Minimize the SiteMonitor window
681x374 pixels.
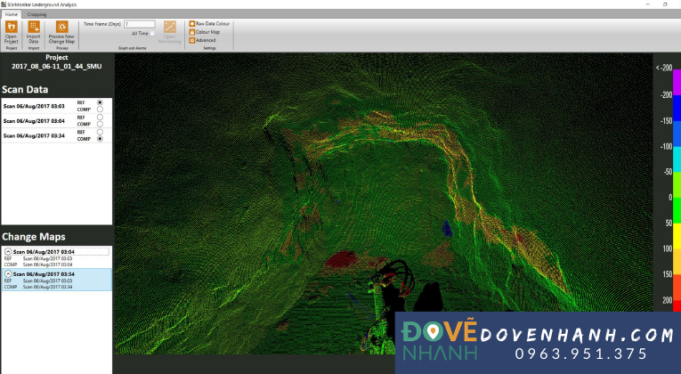647,4
